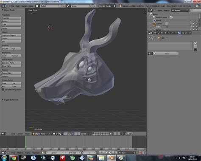Click the red record keyframe button
The image size is (201, 161).
pos(140,153)
